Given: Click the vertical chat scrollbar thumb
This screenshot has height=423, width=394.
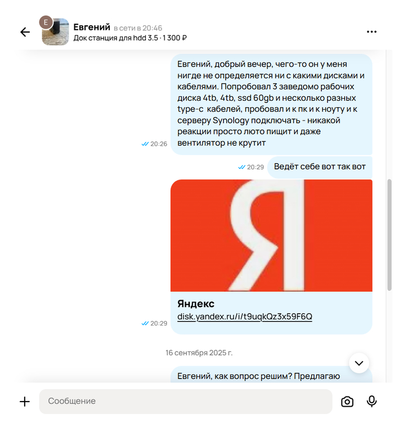Looking at the screenshot, I should [x=389, y=235].
